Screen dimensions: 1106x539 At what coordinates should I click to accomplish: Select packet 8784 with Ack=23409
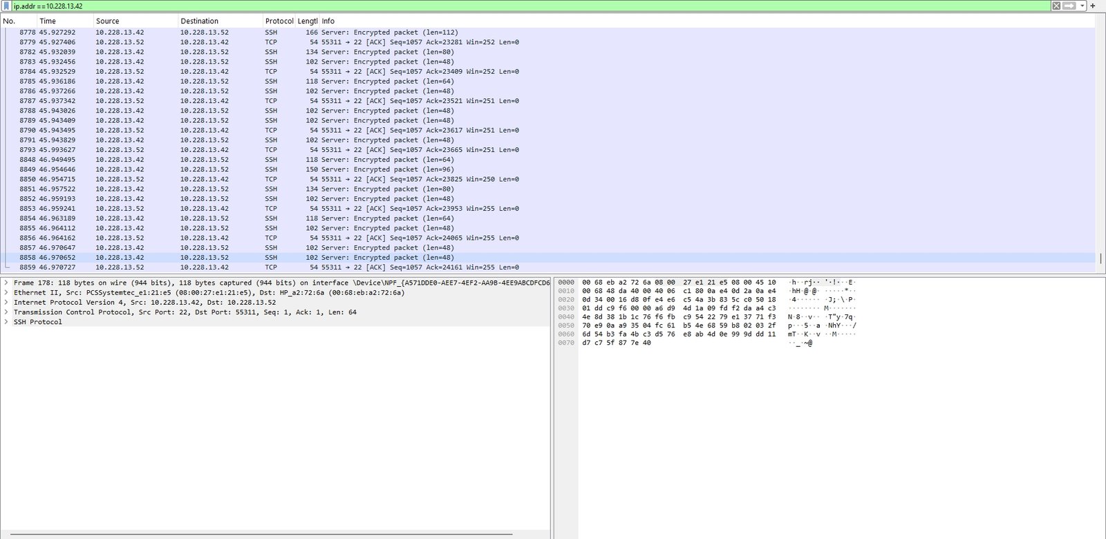click(x=548, y=71)
